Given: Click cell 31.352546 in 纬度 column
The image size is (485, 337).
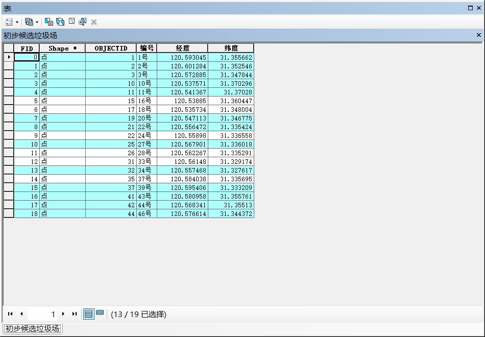Looking at the screenshot, I should [x=231, y=66].
